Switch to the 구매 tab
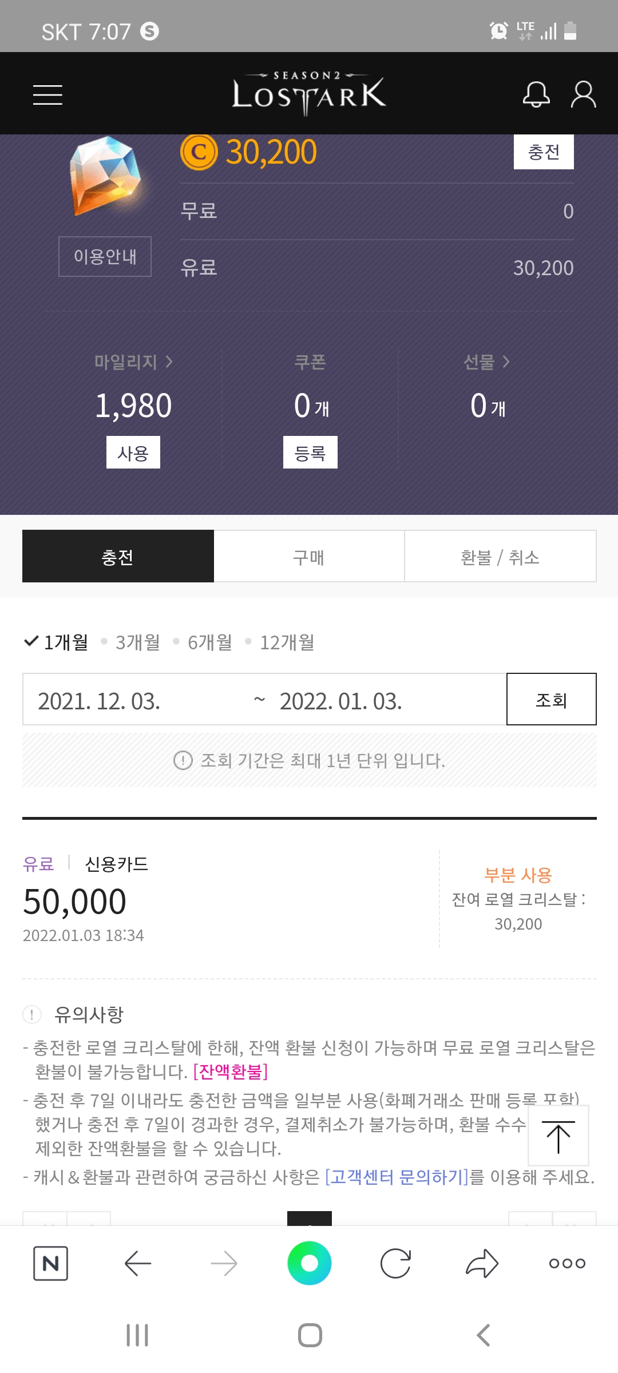 point(309,557)
